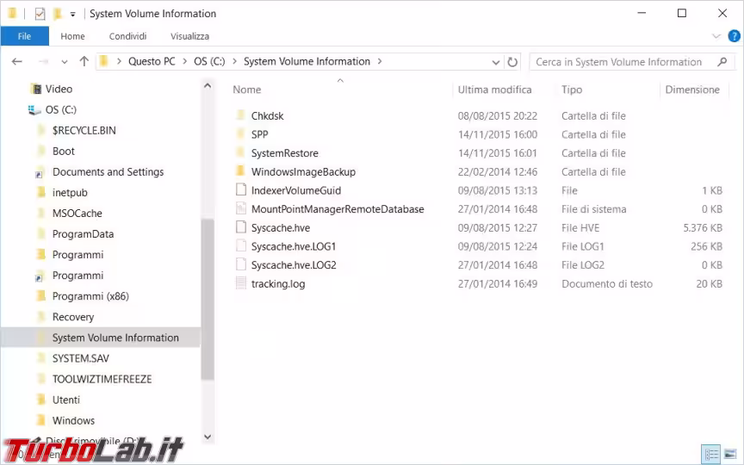Screen dimensions: 744x465
Task: Select the MountPointManagerRemoteDatabase file icon
Action: pyautogui.click(x=241, y=208)
